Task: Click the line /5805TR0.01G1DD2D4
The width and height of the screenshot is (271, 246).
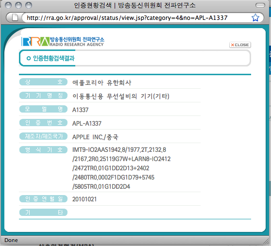Action: pos(102,187)
